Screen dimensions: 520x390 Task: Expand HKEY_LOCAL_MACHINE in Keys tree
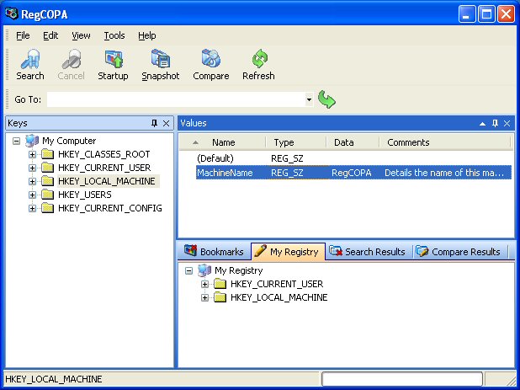click(x=32, y=182)
